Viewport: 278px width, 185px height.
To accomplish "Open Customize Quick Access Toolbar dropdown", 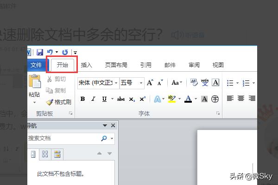I will (75, 53).
